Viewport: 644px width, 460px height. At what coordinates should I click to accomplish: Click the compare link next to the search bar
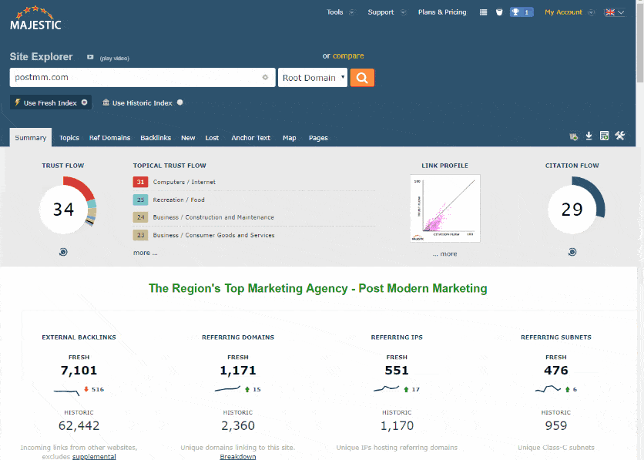coord(347,55)
